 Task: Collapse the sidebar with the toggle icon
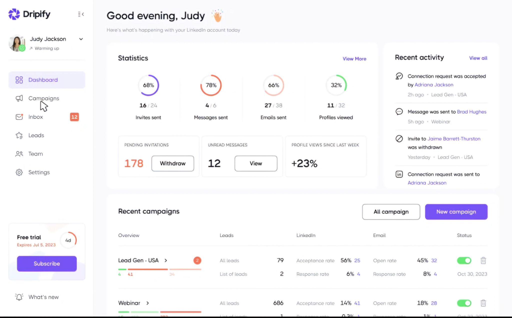81,14
